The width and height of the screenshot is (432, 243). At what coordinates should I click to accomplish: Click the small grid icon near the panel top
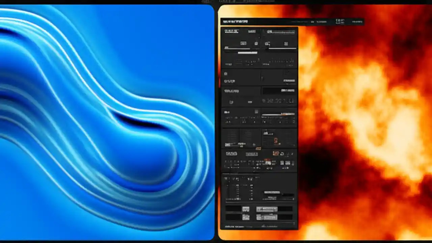pyautogui.click(x=286, y=44)
